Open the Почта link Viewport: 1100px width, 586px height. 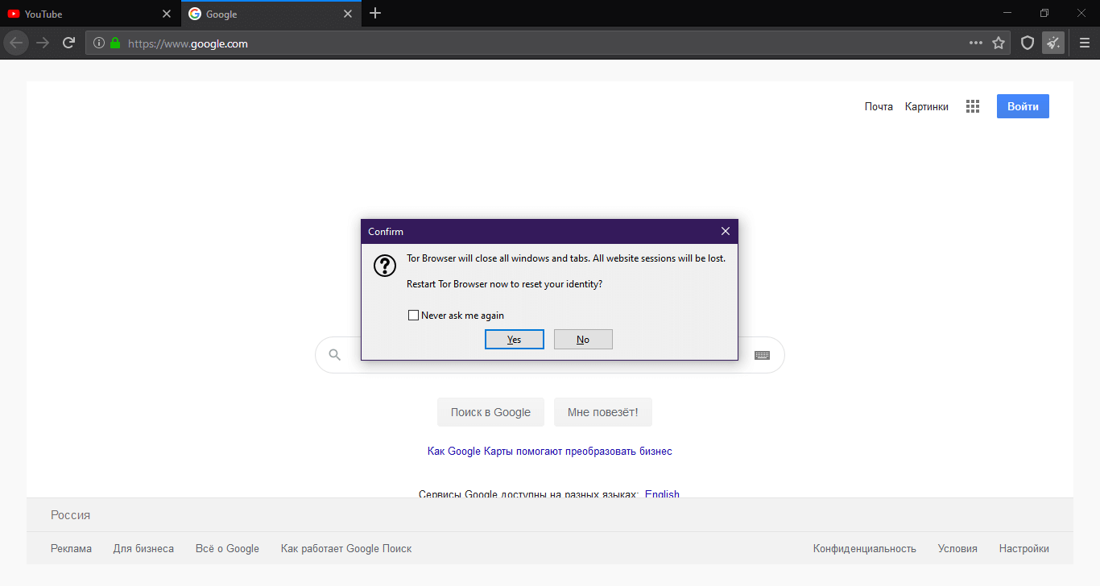[879, 106]
